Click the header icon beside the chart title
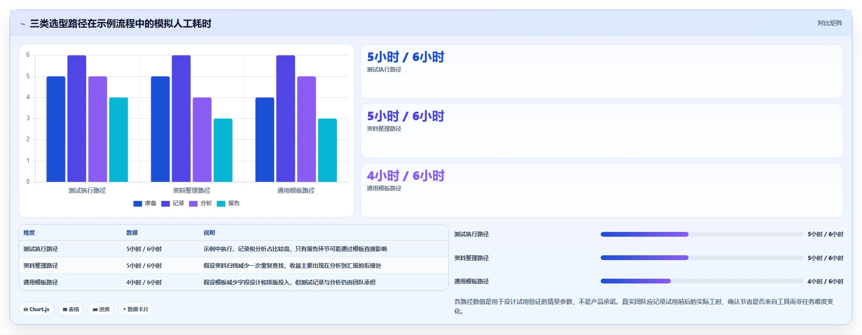The image size is (862, 335). coord(22,24)
